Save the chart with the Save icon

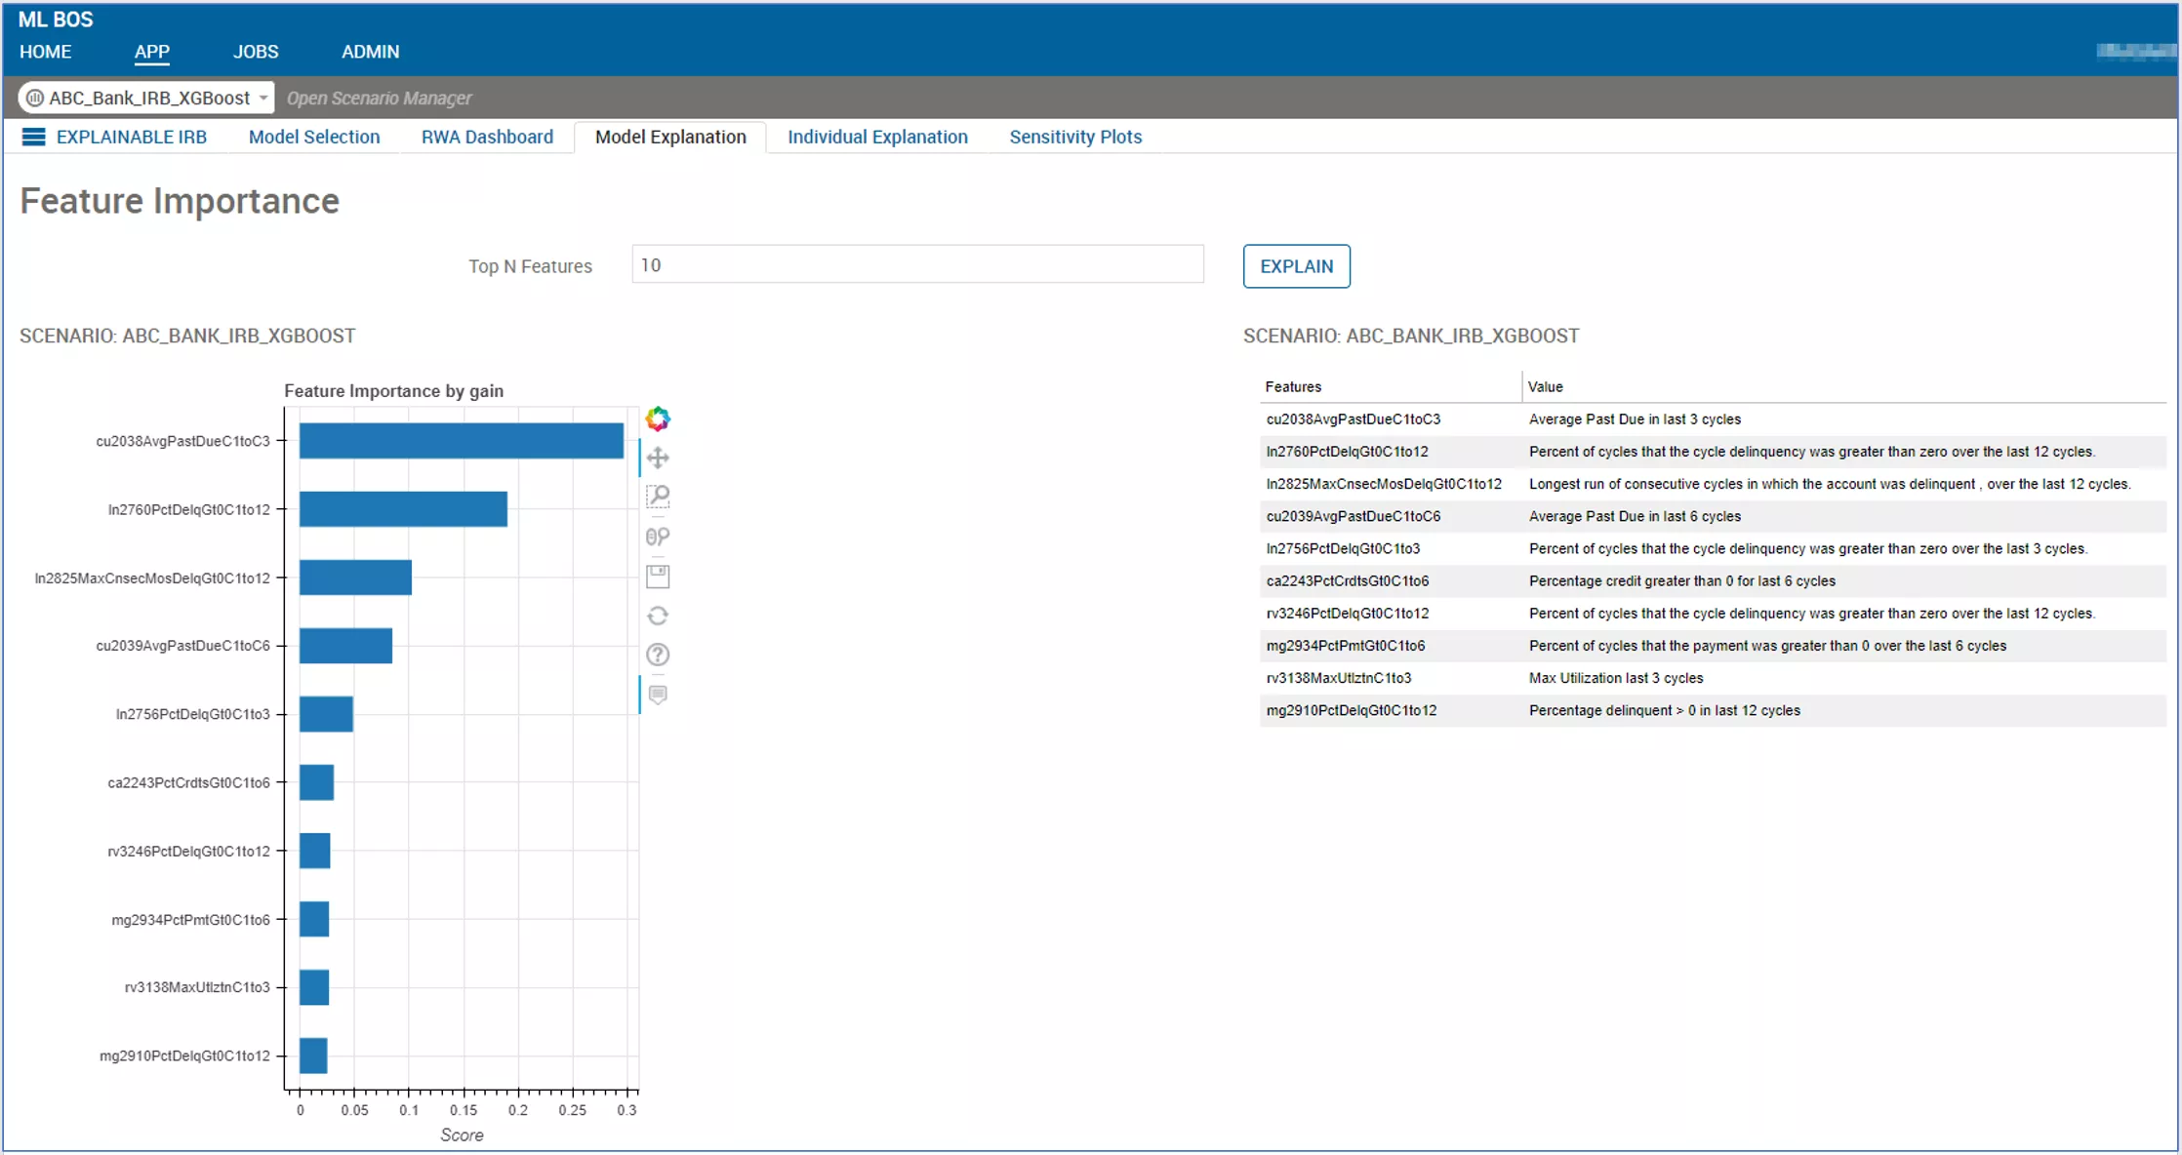point(658,577)
